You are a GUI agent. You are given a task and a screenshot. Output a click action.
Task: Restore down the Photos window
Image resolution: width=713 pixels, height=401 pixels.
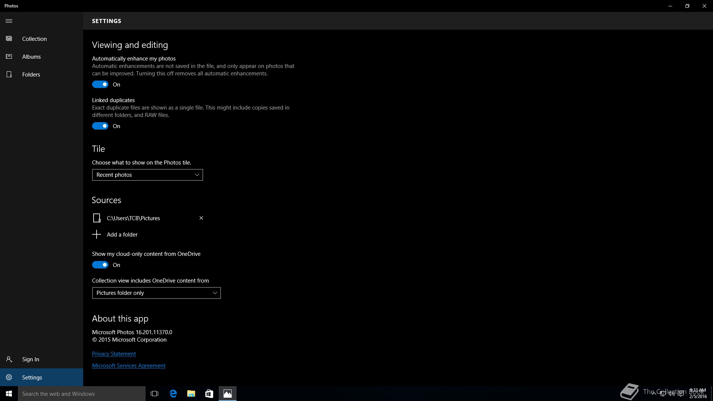687,6
